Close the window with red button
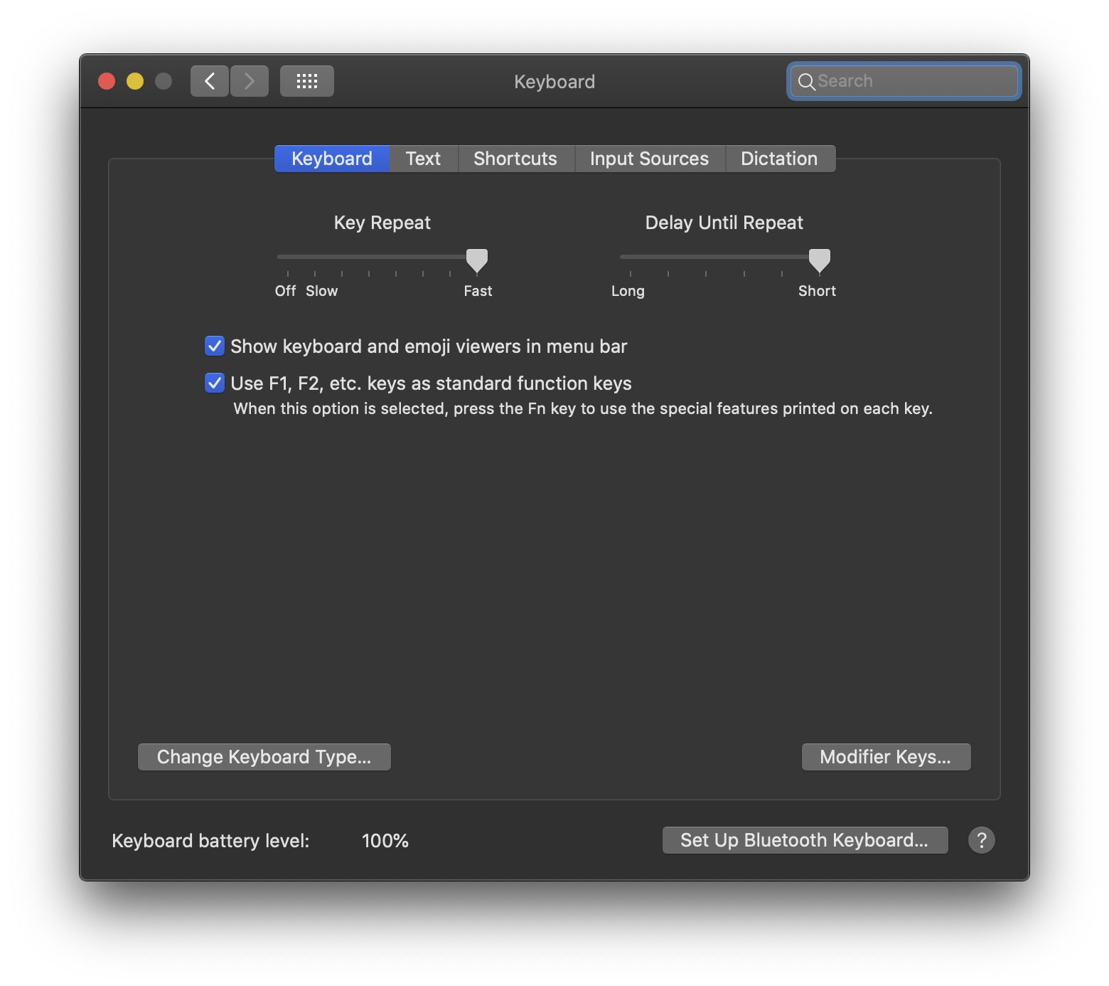Screen dimensions: 1109x986 107,81
